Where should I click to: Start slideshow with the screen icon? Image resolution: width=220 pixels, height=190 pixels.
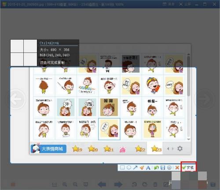[86, 184]
